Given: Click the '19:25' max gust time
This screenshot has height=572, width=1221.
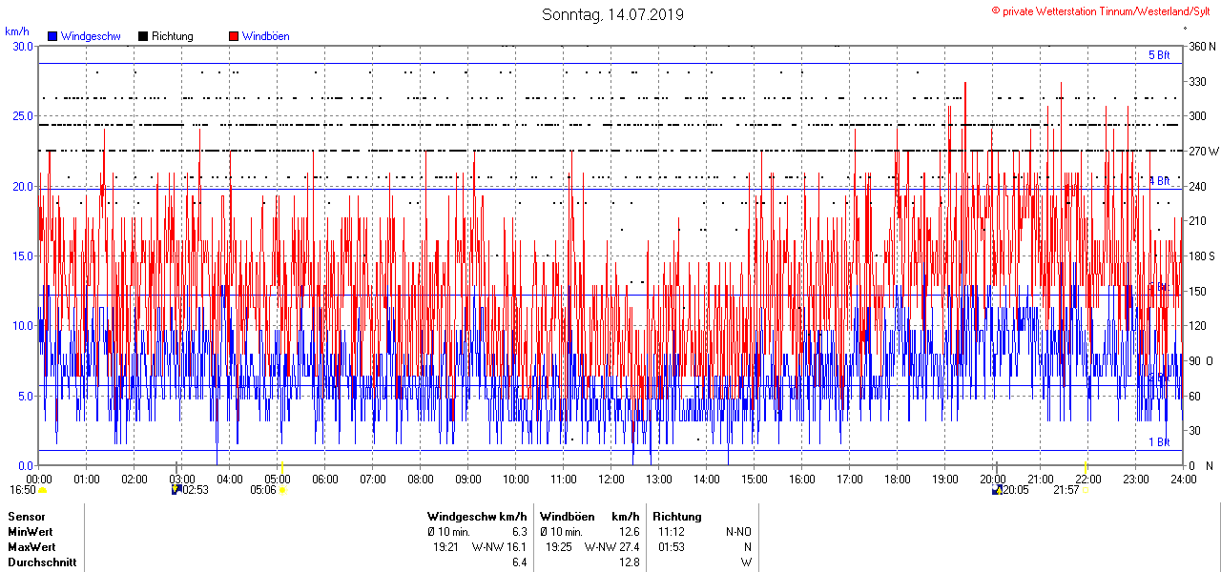Looking at the screenshot, I should 560,547.
